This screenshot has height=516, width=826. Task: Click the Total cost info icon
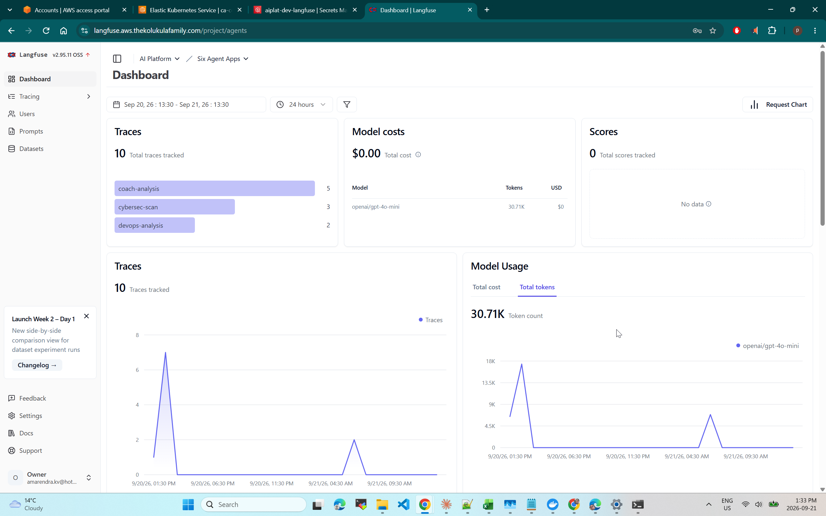(418, 154)
